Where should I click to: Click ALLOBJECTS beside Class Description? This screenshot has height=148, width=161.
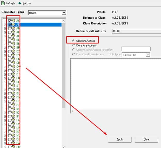click(x=120, y=23)
